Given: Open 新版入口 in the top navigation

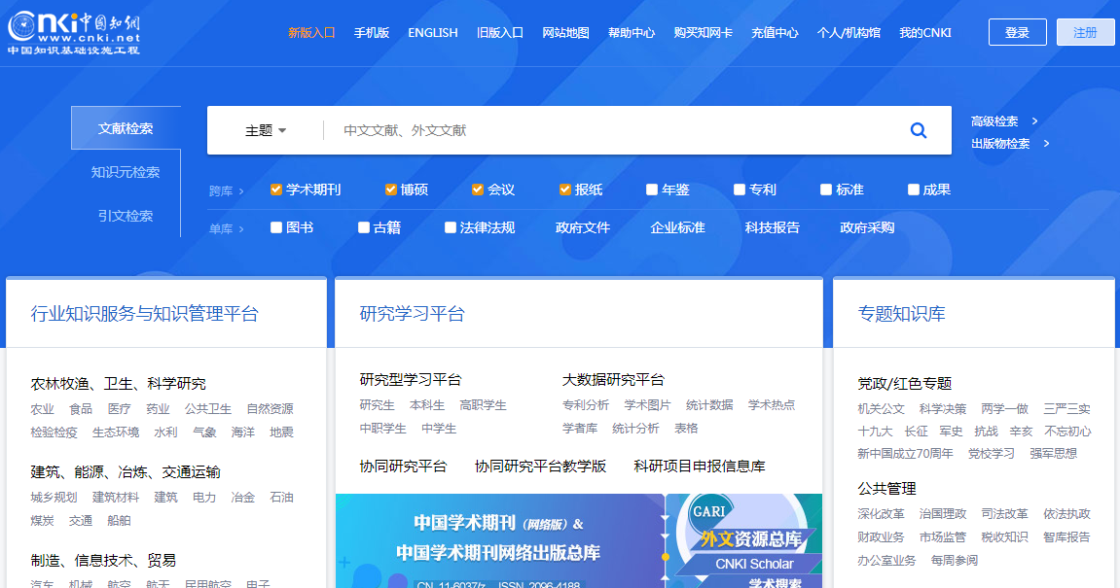Looking at the screenshot, I should pos(311,33).
